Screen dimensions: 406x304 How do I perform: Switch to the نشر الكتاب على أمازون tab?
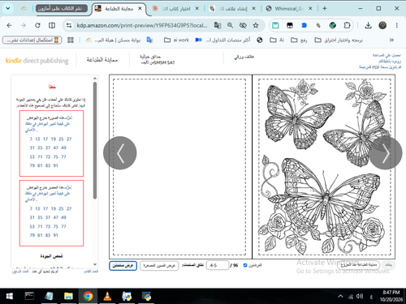pyautogui.click(x=62, y=9)
